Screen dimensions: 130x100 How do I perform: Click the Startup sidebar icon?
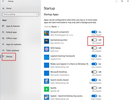(3, 56)
